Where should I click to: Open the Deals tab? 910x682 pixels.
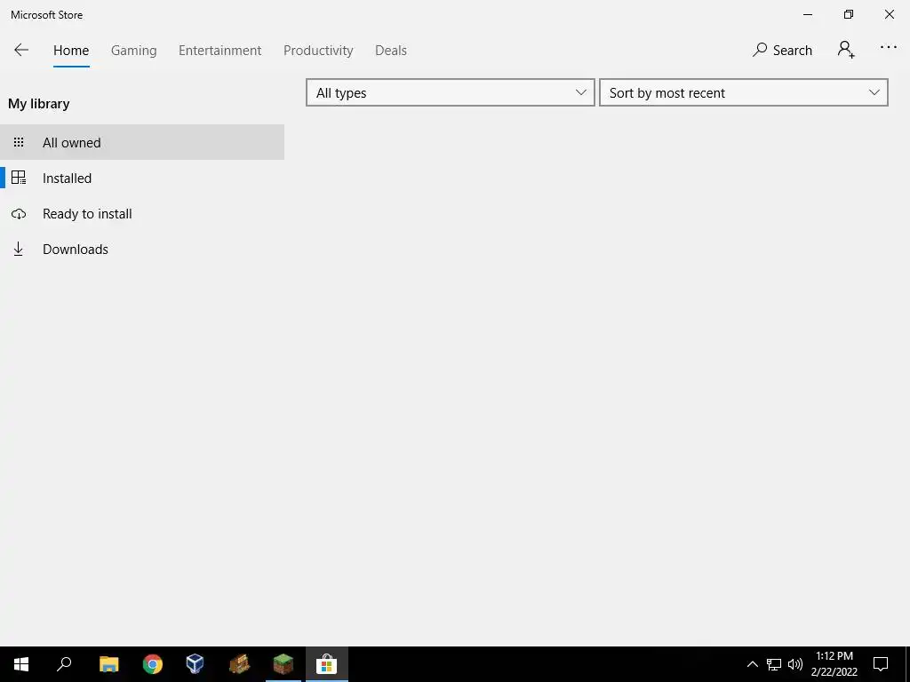click(x=391, y=51)
